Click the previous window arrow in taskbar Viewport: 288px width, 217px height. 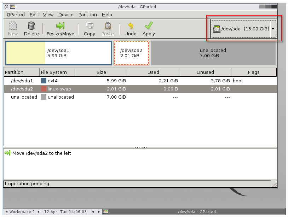[x=93, y=212]
